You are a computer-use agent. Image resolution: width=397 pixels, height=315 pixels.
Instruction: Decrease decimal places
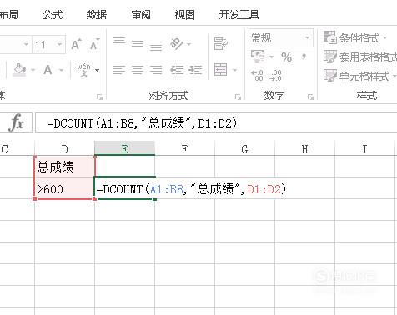(x=275, y=75)
